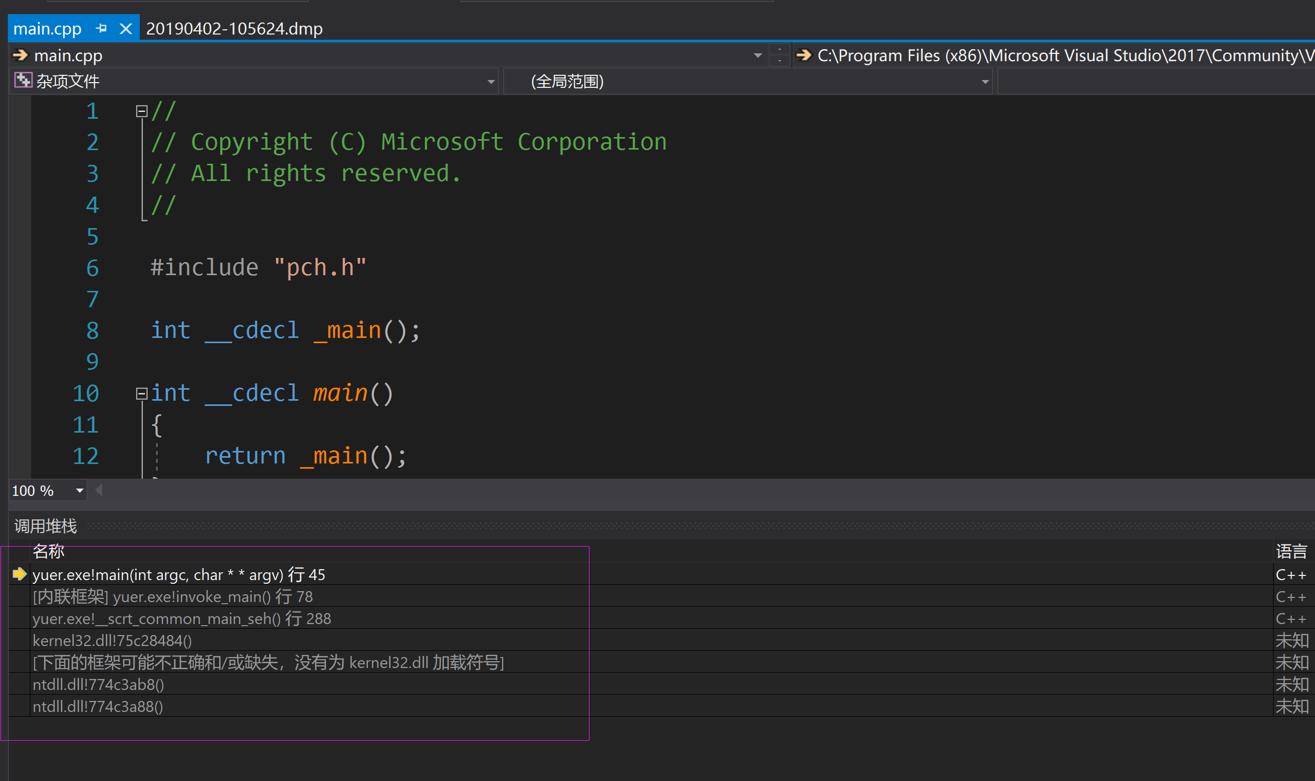Switch to the 20190402-105624.dmp tab
1315x781 pixels.
click(x=234, y=28)
